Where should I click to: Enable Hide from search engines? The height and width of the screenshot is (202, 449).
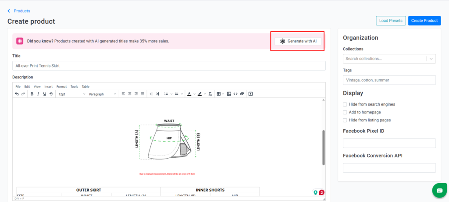point(345,104)
